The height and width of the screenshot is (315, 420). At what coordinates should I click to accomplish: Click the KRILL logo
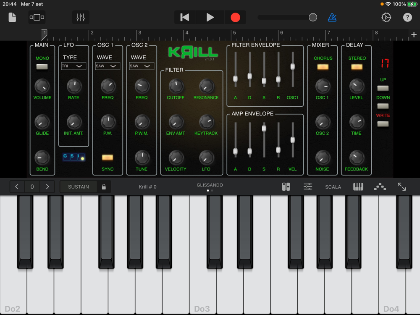[193, 52]
